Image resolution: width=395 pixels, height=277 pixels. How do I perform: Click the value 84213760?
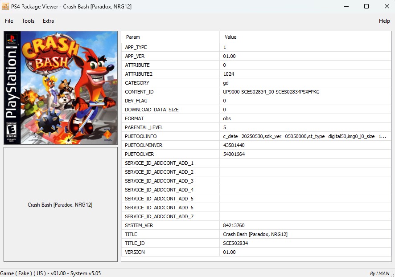coord(234,225)
